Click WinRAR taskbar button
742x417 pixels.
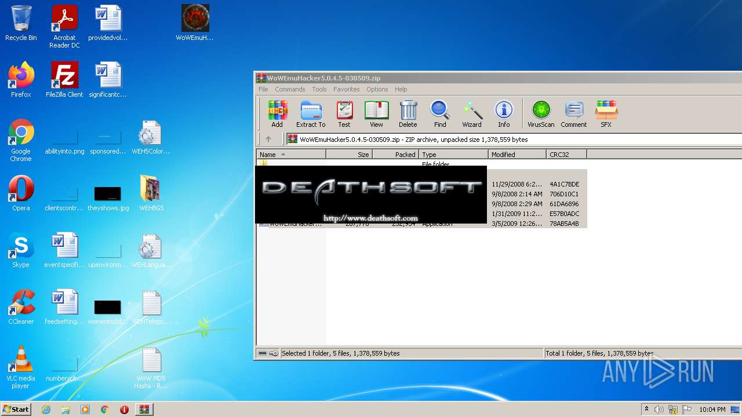[144, 409]
